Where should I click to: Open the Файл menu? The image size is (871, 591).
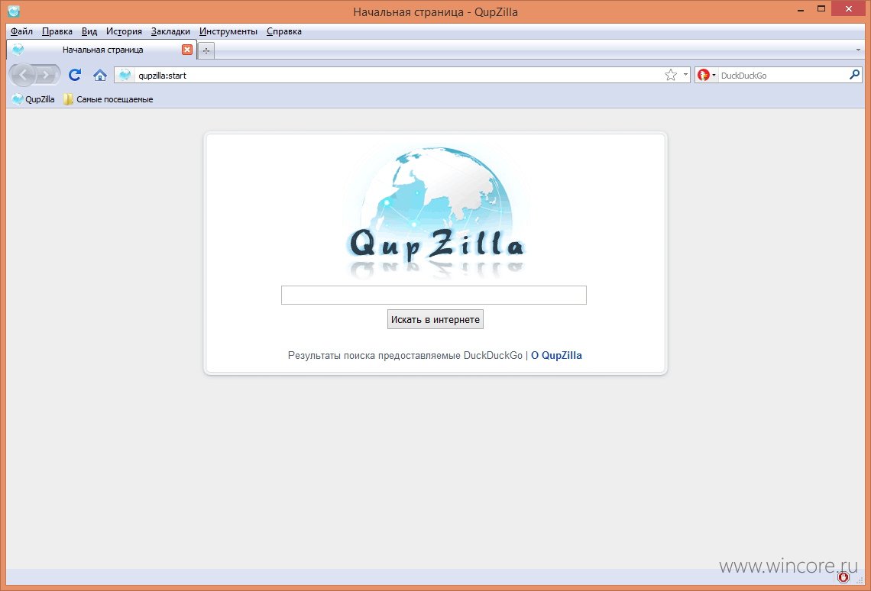pos(21,31)
